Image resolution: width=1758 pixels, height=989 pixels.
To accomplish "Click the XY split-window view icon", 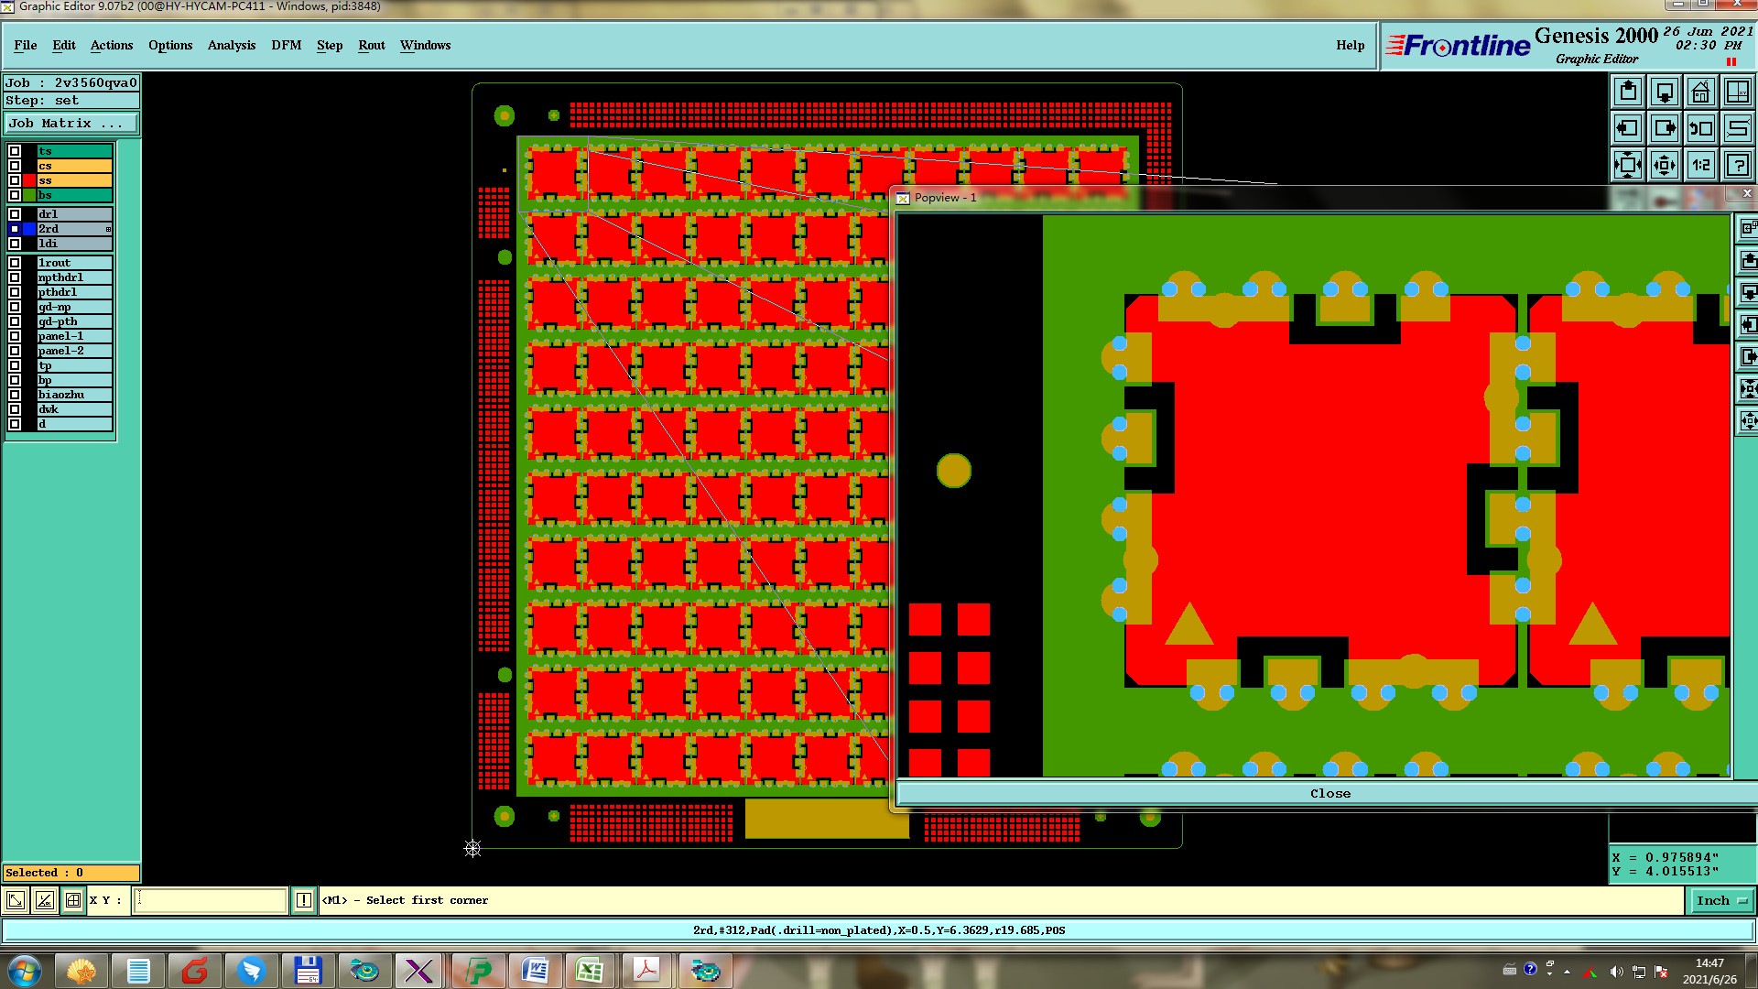I will click(1738, 92).
